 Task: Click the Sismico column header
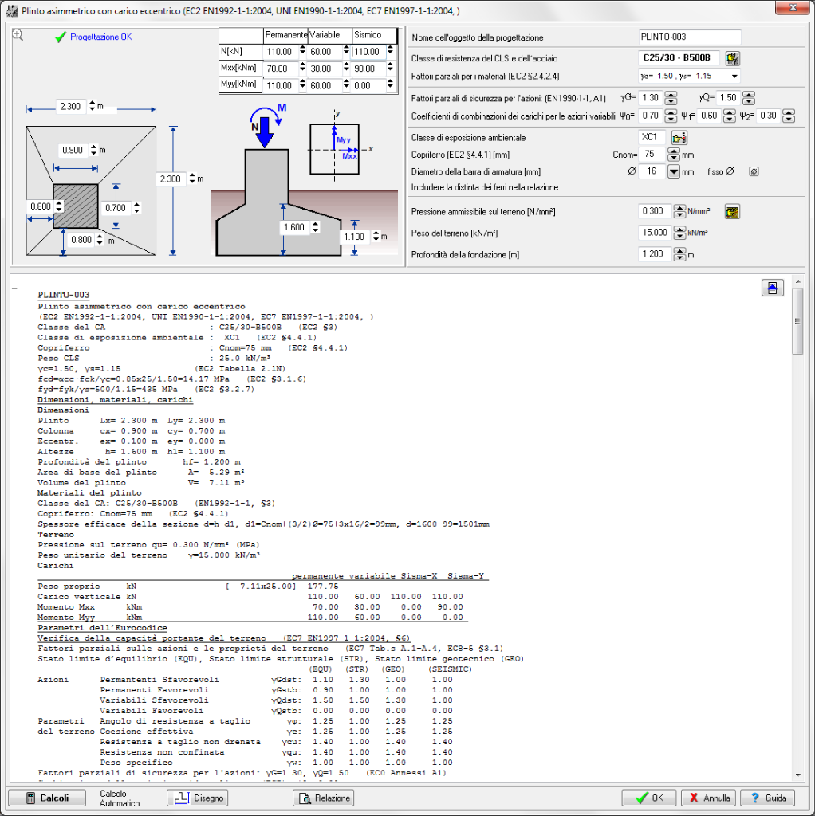click(x=374, y=35)
